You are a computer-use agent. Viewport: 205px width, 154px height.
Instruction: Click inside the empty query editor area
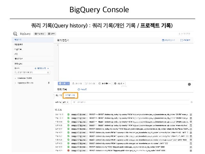click(x=126, y=62)
